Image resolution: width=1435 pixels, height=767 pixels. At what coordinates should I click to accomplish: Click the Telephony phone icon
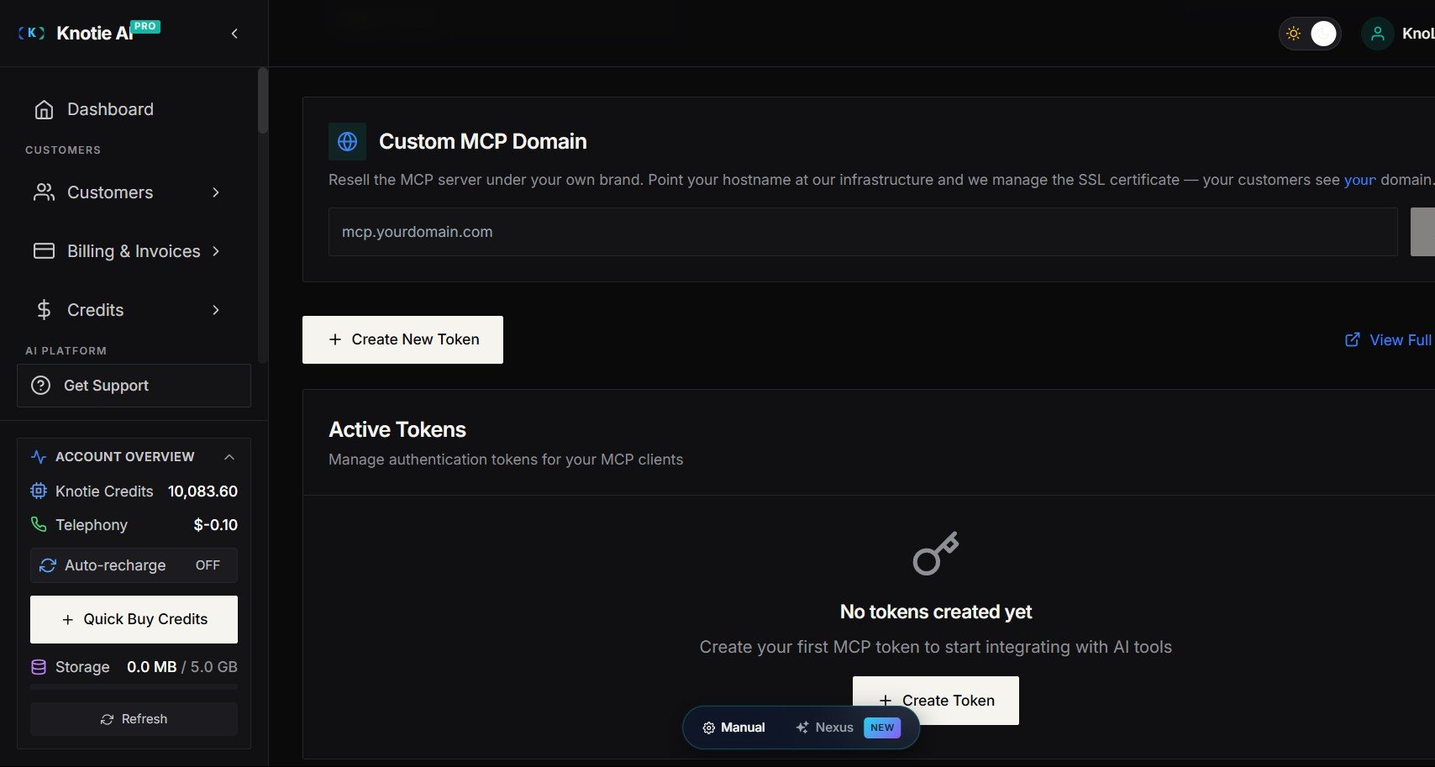coord(39,524)
